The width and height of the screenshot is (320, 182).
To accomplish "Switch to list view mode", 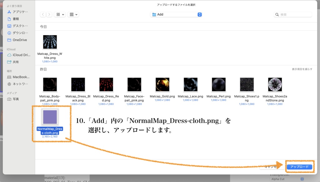I will coord(72,14).
